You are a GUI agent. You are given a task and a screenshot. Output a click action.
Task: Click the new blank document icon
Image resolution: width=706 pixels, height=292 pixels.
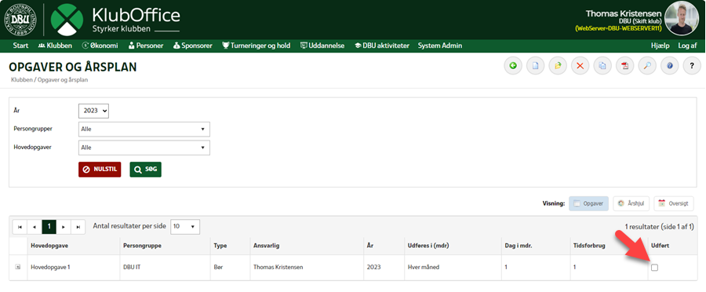[x=535, y=66]
